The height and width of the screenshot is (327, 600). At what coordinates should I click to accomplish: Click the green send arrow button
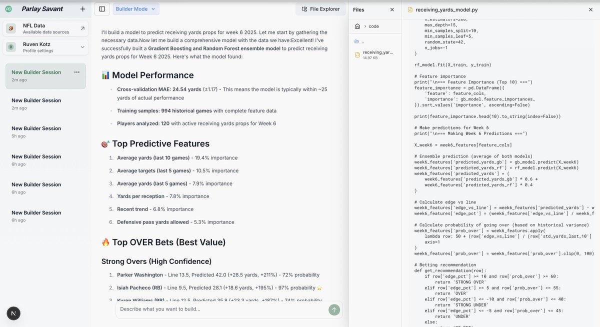[334, 309]
